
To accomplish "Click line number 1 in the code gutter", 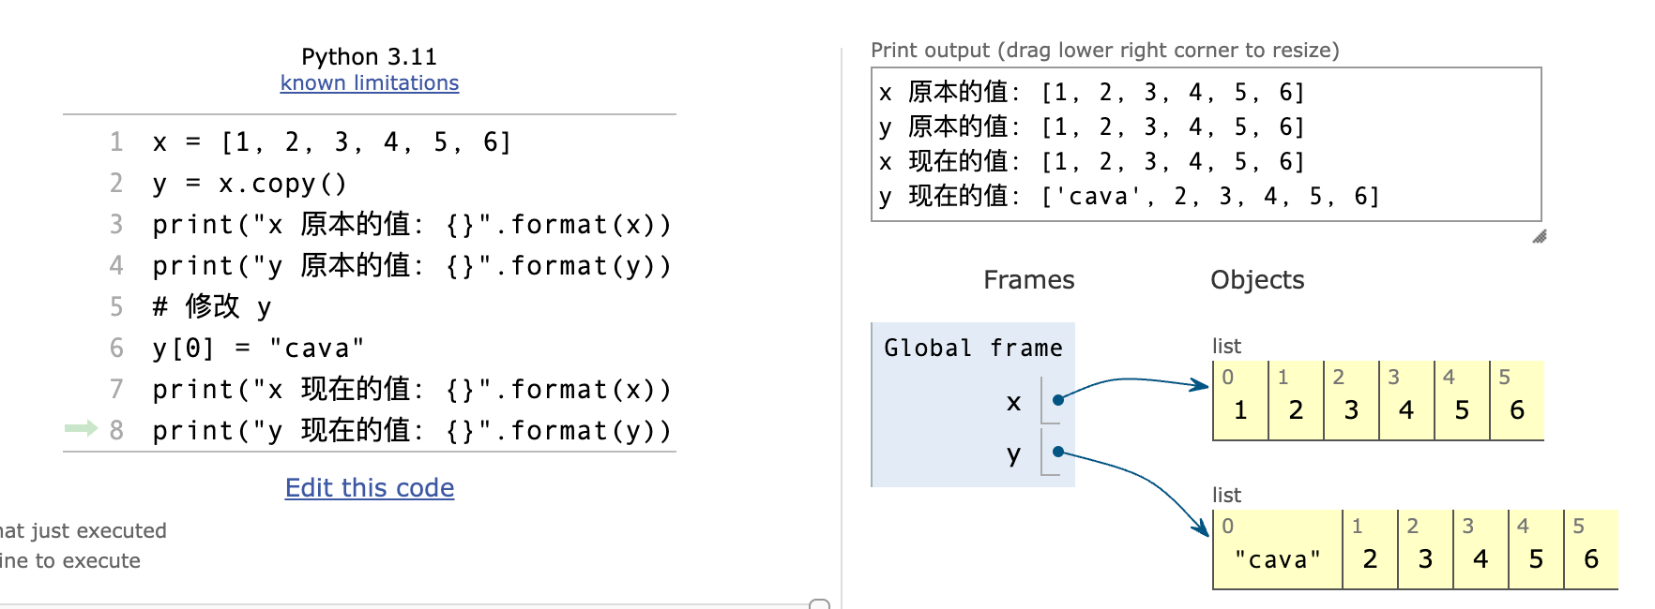I will [x=116, y=142].
